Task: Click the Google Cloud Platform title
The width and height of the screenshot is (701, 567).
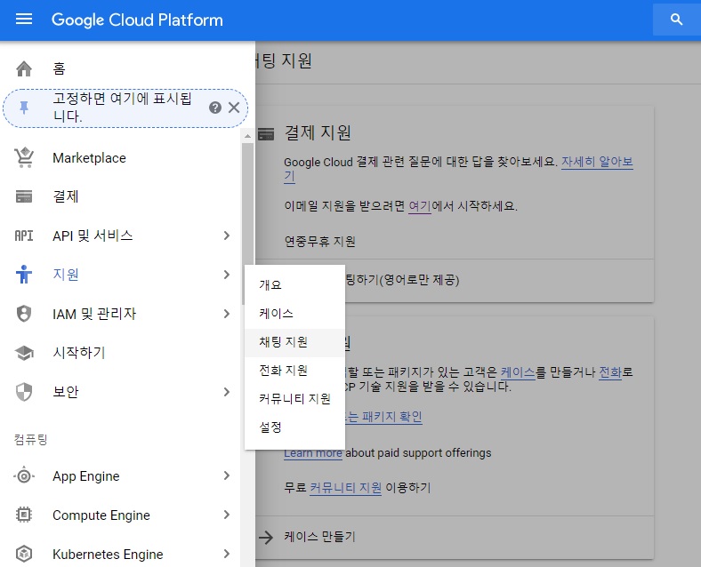Action: 137,20
